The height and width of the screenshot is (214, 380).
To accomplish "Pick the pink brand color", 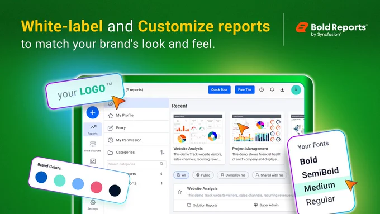I will pyautogui.click(x=97, y=187).
